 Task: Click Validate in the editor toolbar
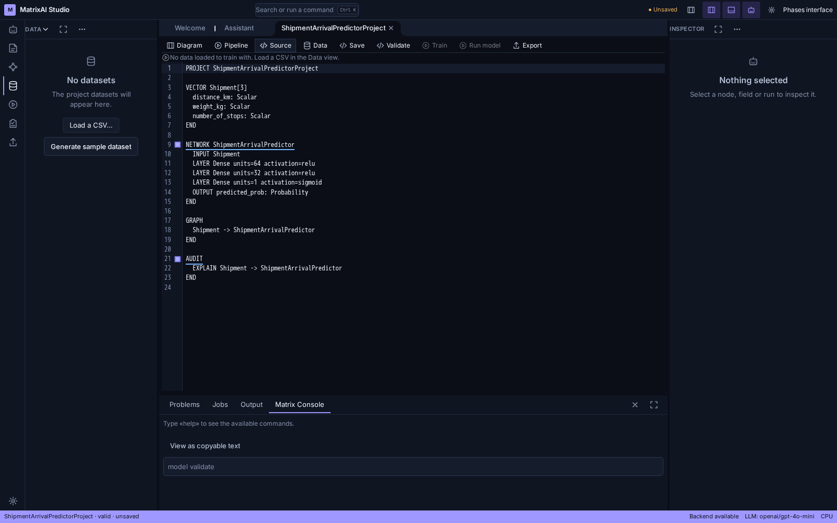pos(393,46)
